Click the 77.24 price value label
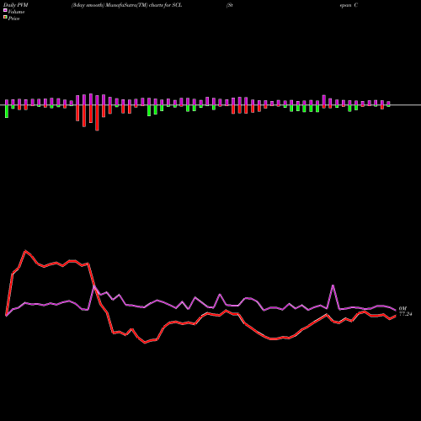The image size is (421, 421). tap(405, 314)
